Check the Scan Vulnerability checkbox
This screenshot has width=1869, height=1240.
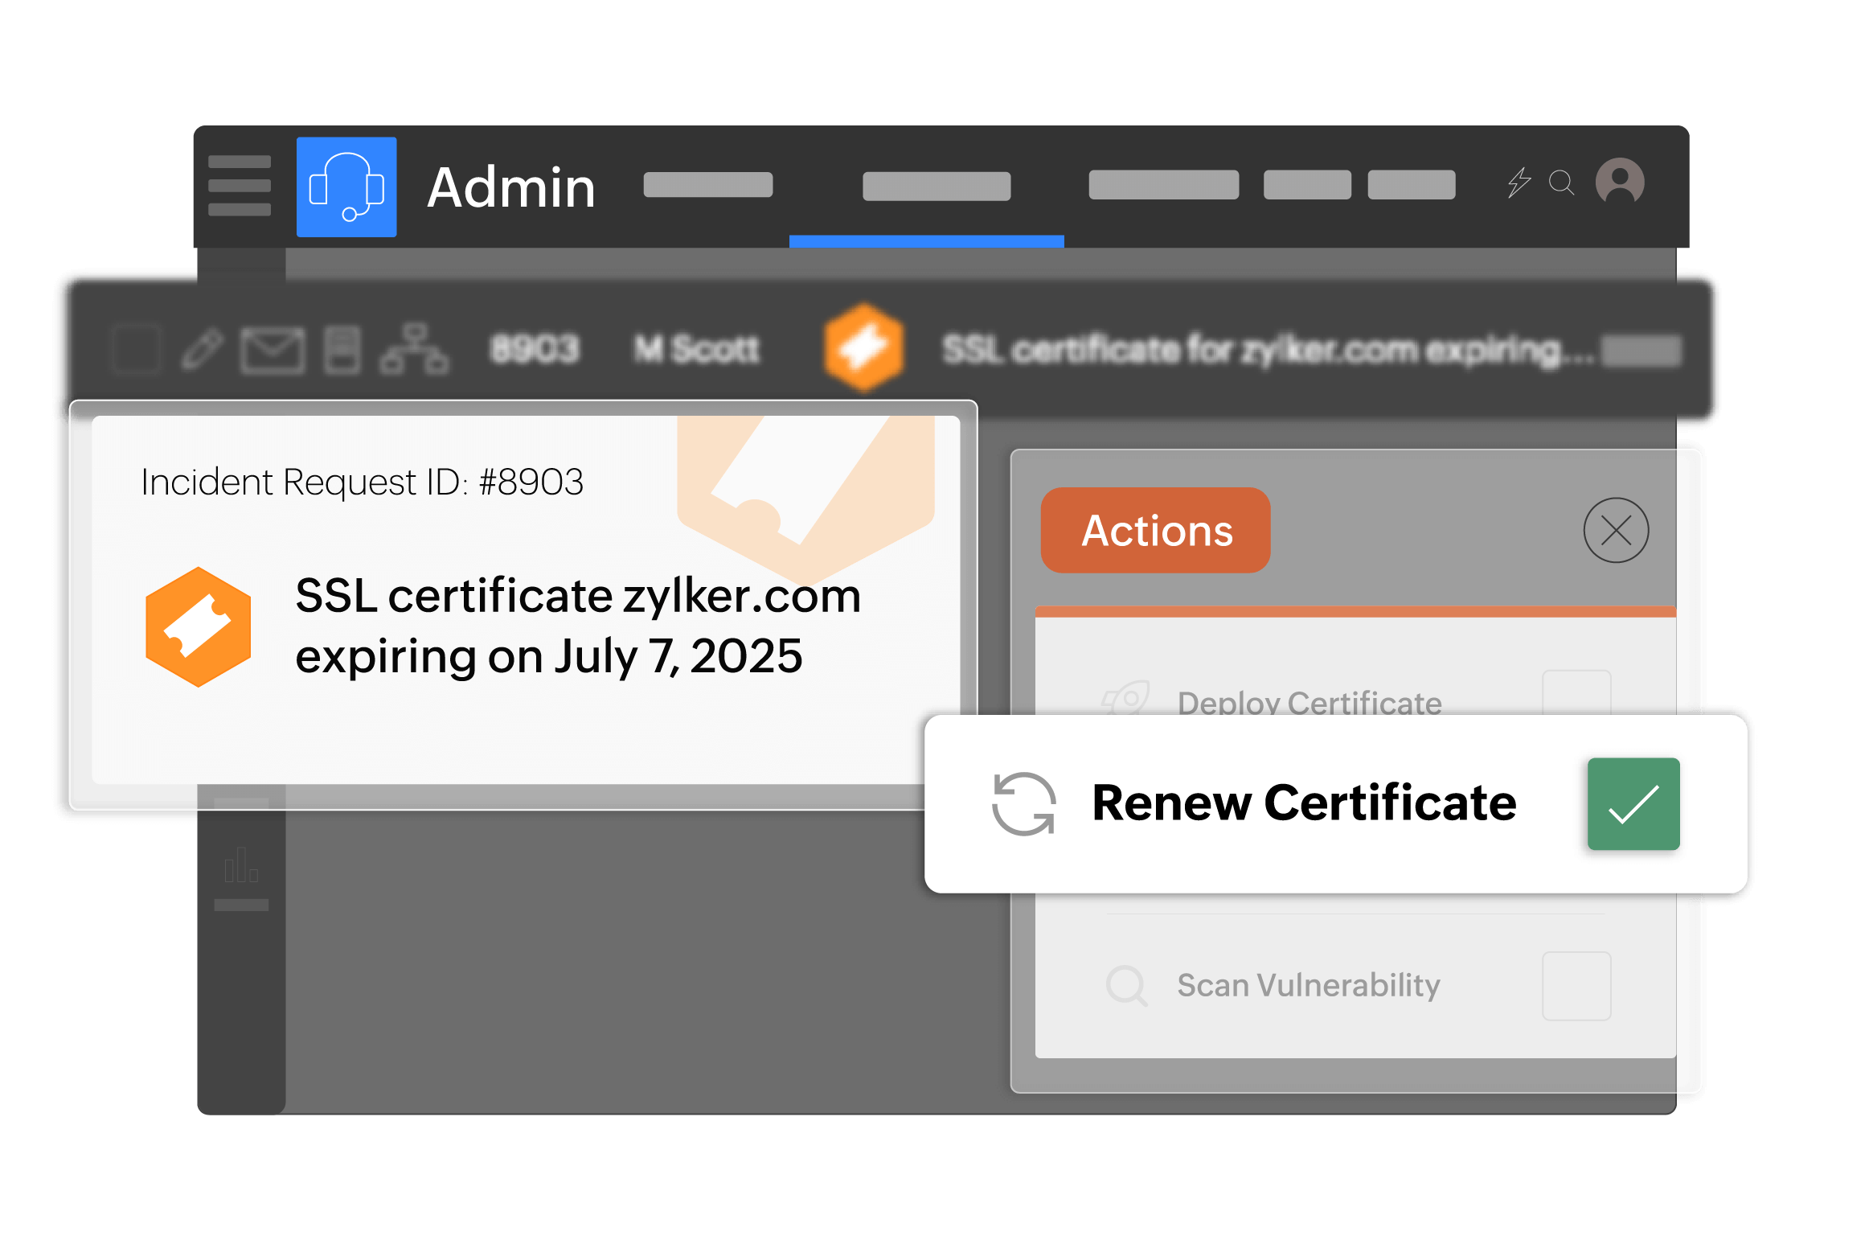click(1576, 986)
